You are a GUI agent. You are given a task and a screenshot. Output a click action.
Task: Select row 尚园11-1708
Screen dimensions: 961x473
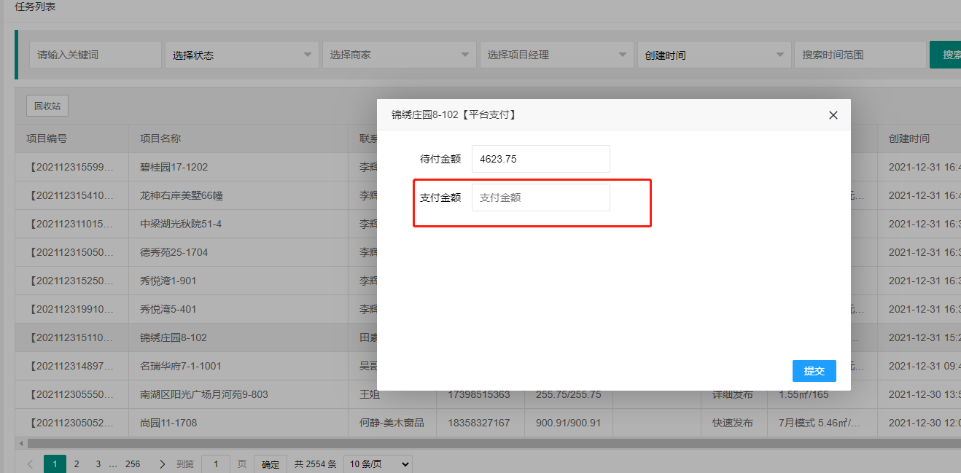(x=168, y=423)
